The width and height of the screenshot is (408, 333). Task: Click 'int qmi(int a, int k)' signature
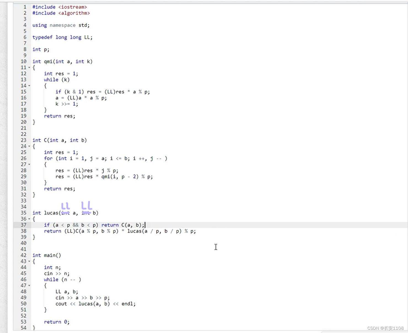[x=63, y=61]
